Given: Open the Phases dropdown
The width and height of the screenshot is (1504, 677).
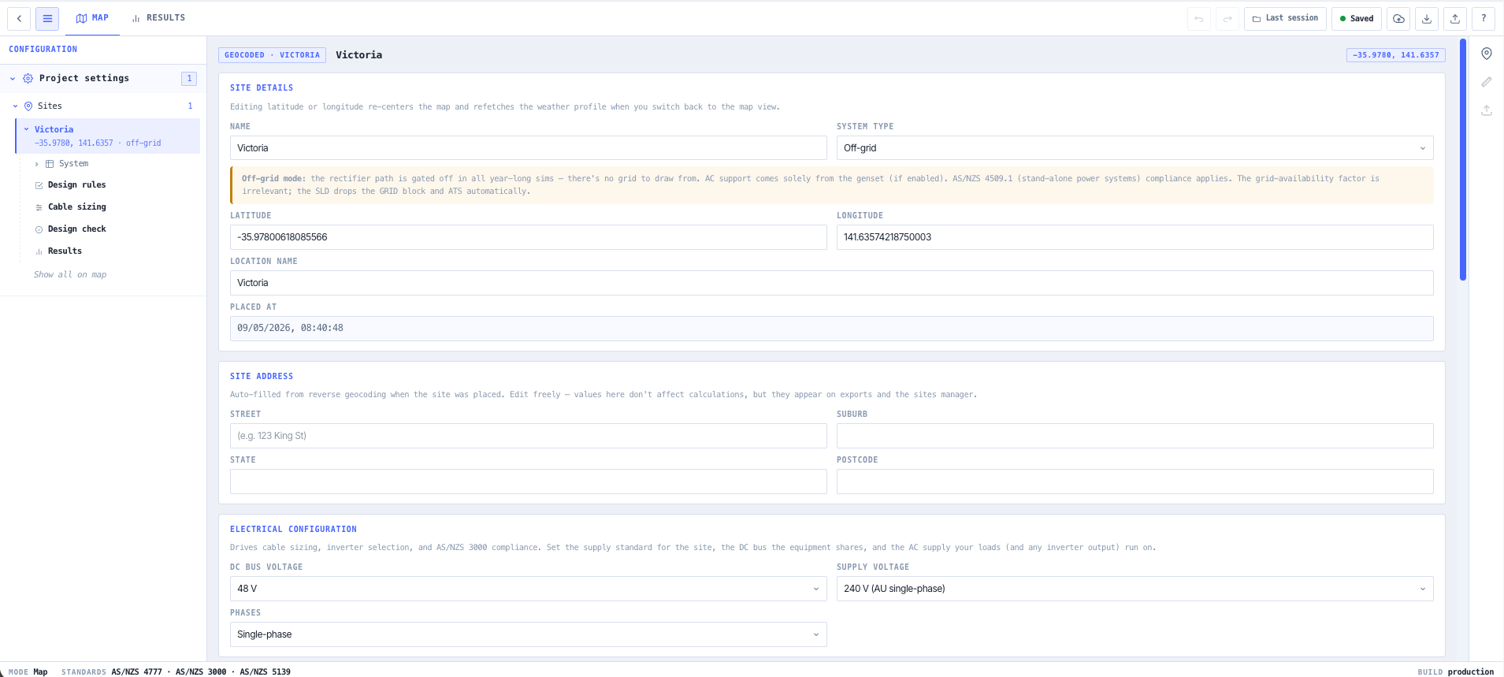Looking at the screenshot, I should (x=528, y=634).
